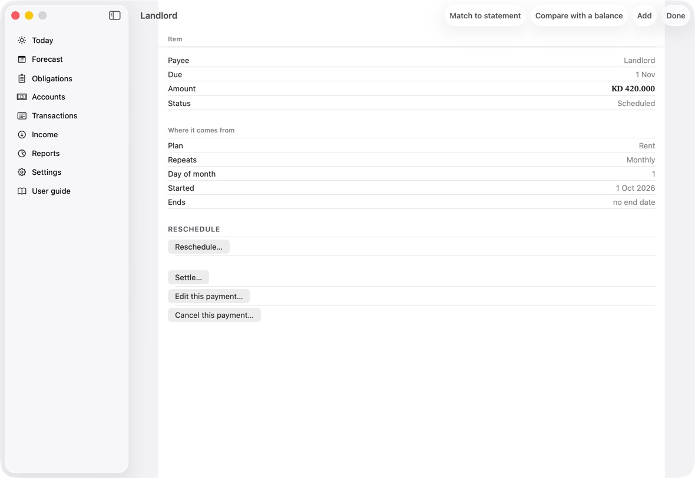Screen dimensions: 695x478
Task: Click the Accounts banknote icon
Action: (x=22, y=97)
